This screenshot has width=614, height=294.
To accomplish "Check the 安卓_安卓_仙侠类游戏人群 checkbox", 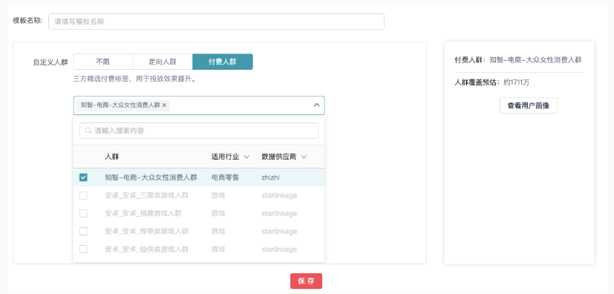I will tap(83, 249).
